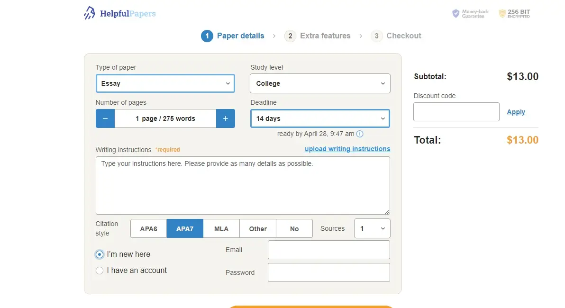Screen dimensions: 565x308
Task: Click the Total $13.00 amount
Action: click(x=522, y=140)
